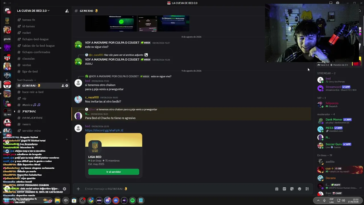Open Spotify from the taskbar
The image size is (364, 205).
coord(133,200)
